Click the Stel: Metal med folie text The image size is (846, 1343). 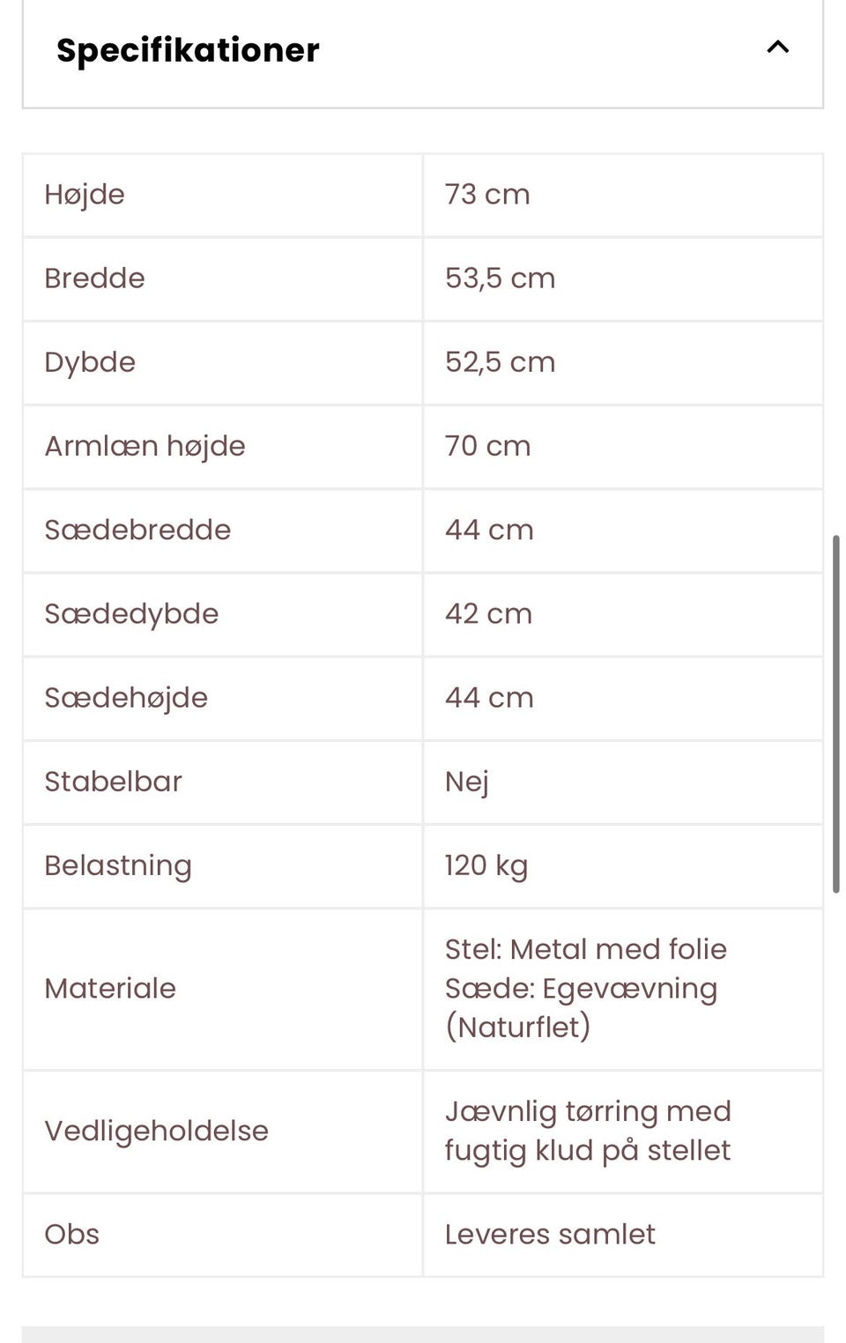585,949
